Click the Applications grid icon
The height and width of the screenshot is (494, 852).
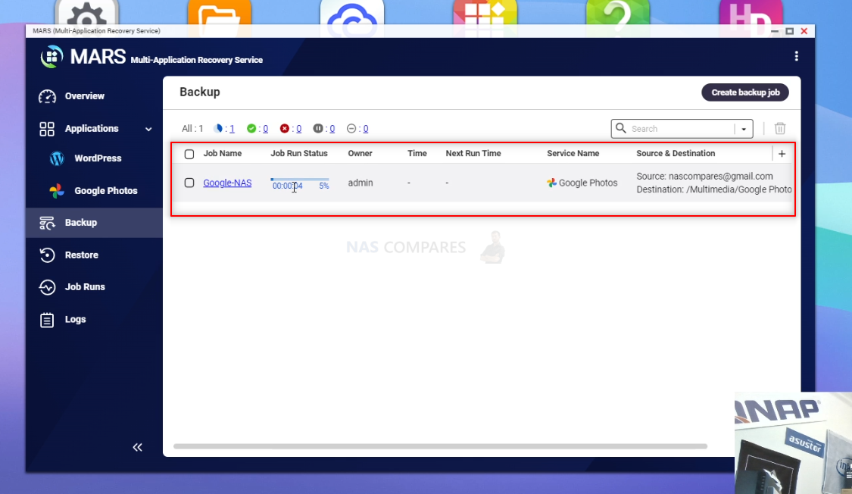click(47, 129)
